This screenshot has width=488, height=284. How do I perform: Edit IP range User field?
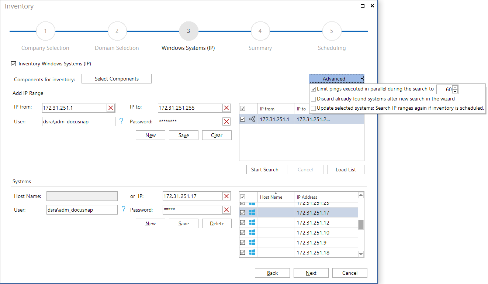pos(79,122)
